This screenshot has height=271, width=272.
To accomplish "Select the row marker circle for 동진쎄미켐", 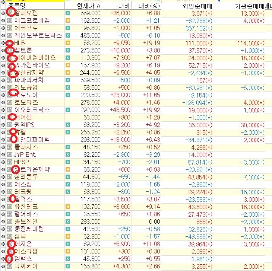I will tap(3, 229).
